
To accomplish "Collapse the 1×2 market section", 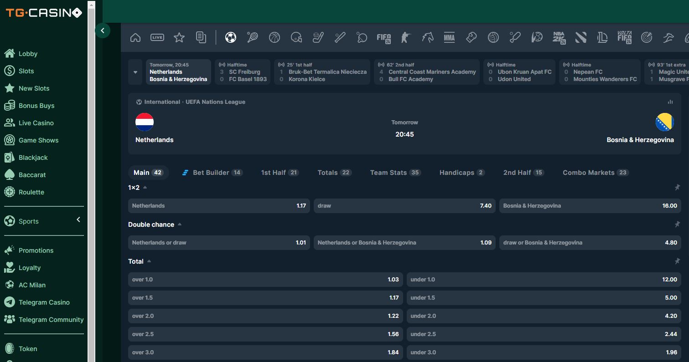I will tap(145, 187).
